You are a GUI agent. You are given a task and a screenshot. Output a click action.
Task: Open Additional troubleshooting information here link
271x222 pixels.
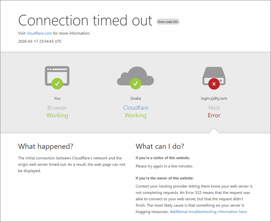point(208,212)
